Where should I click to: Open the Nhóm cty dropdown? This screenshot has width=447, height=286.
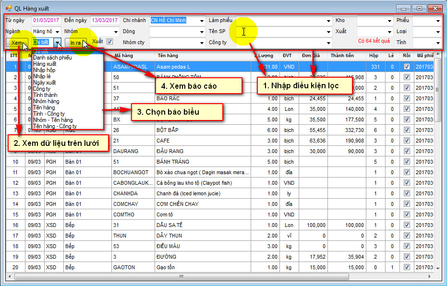tap(202, 43)
